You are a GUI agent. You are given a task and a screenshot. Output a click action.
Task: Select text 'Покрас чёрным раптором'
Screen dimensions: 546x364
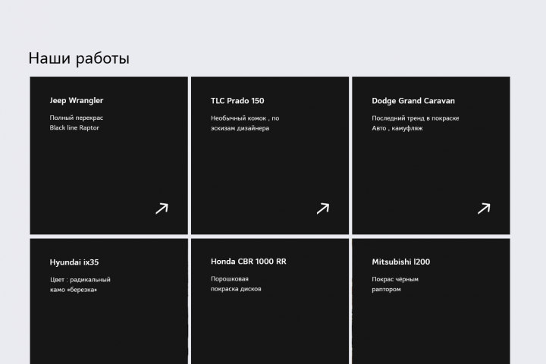click(x=395, y=284)
